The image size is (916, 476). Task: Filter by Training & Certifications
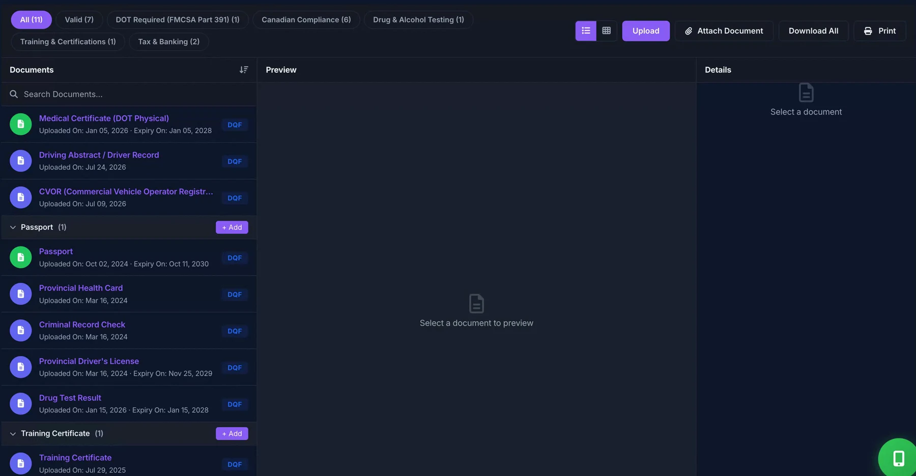coord(68,42)
